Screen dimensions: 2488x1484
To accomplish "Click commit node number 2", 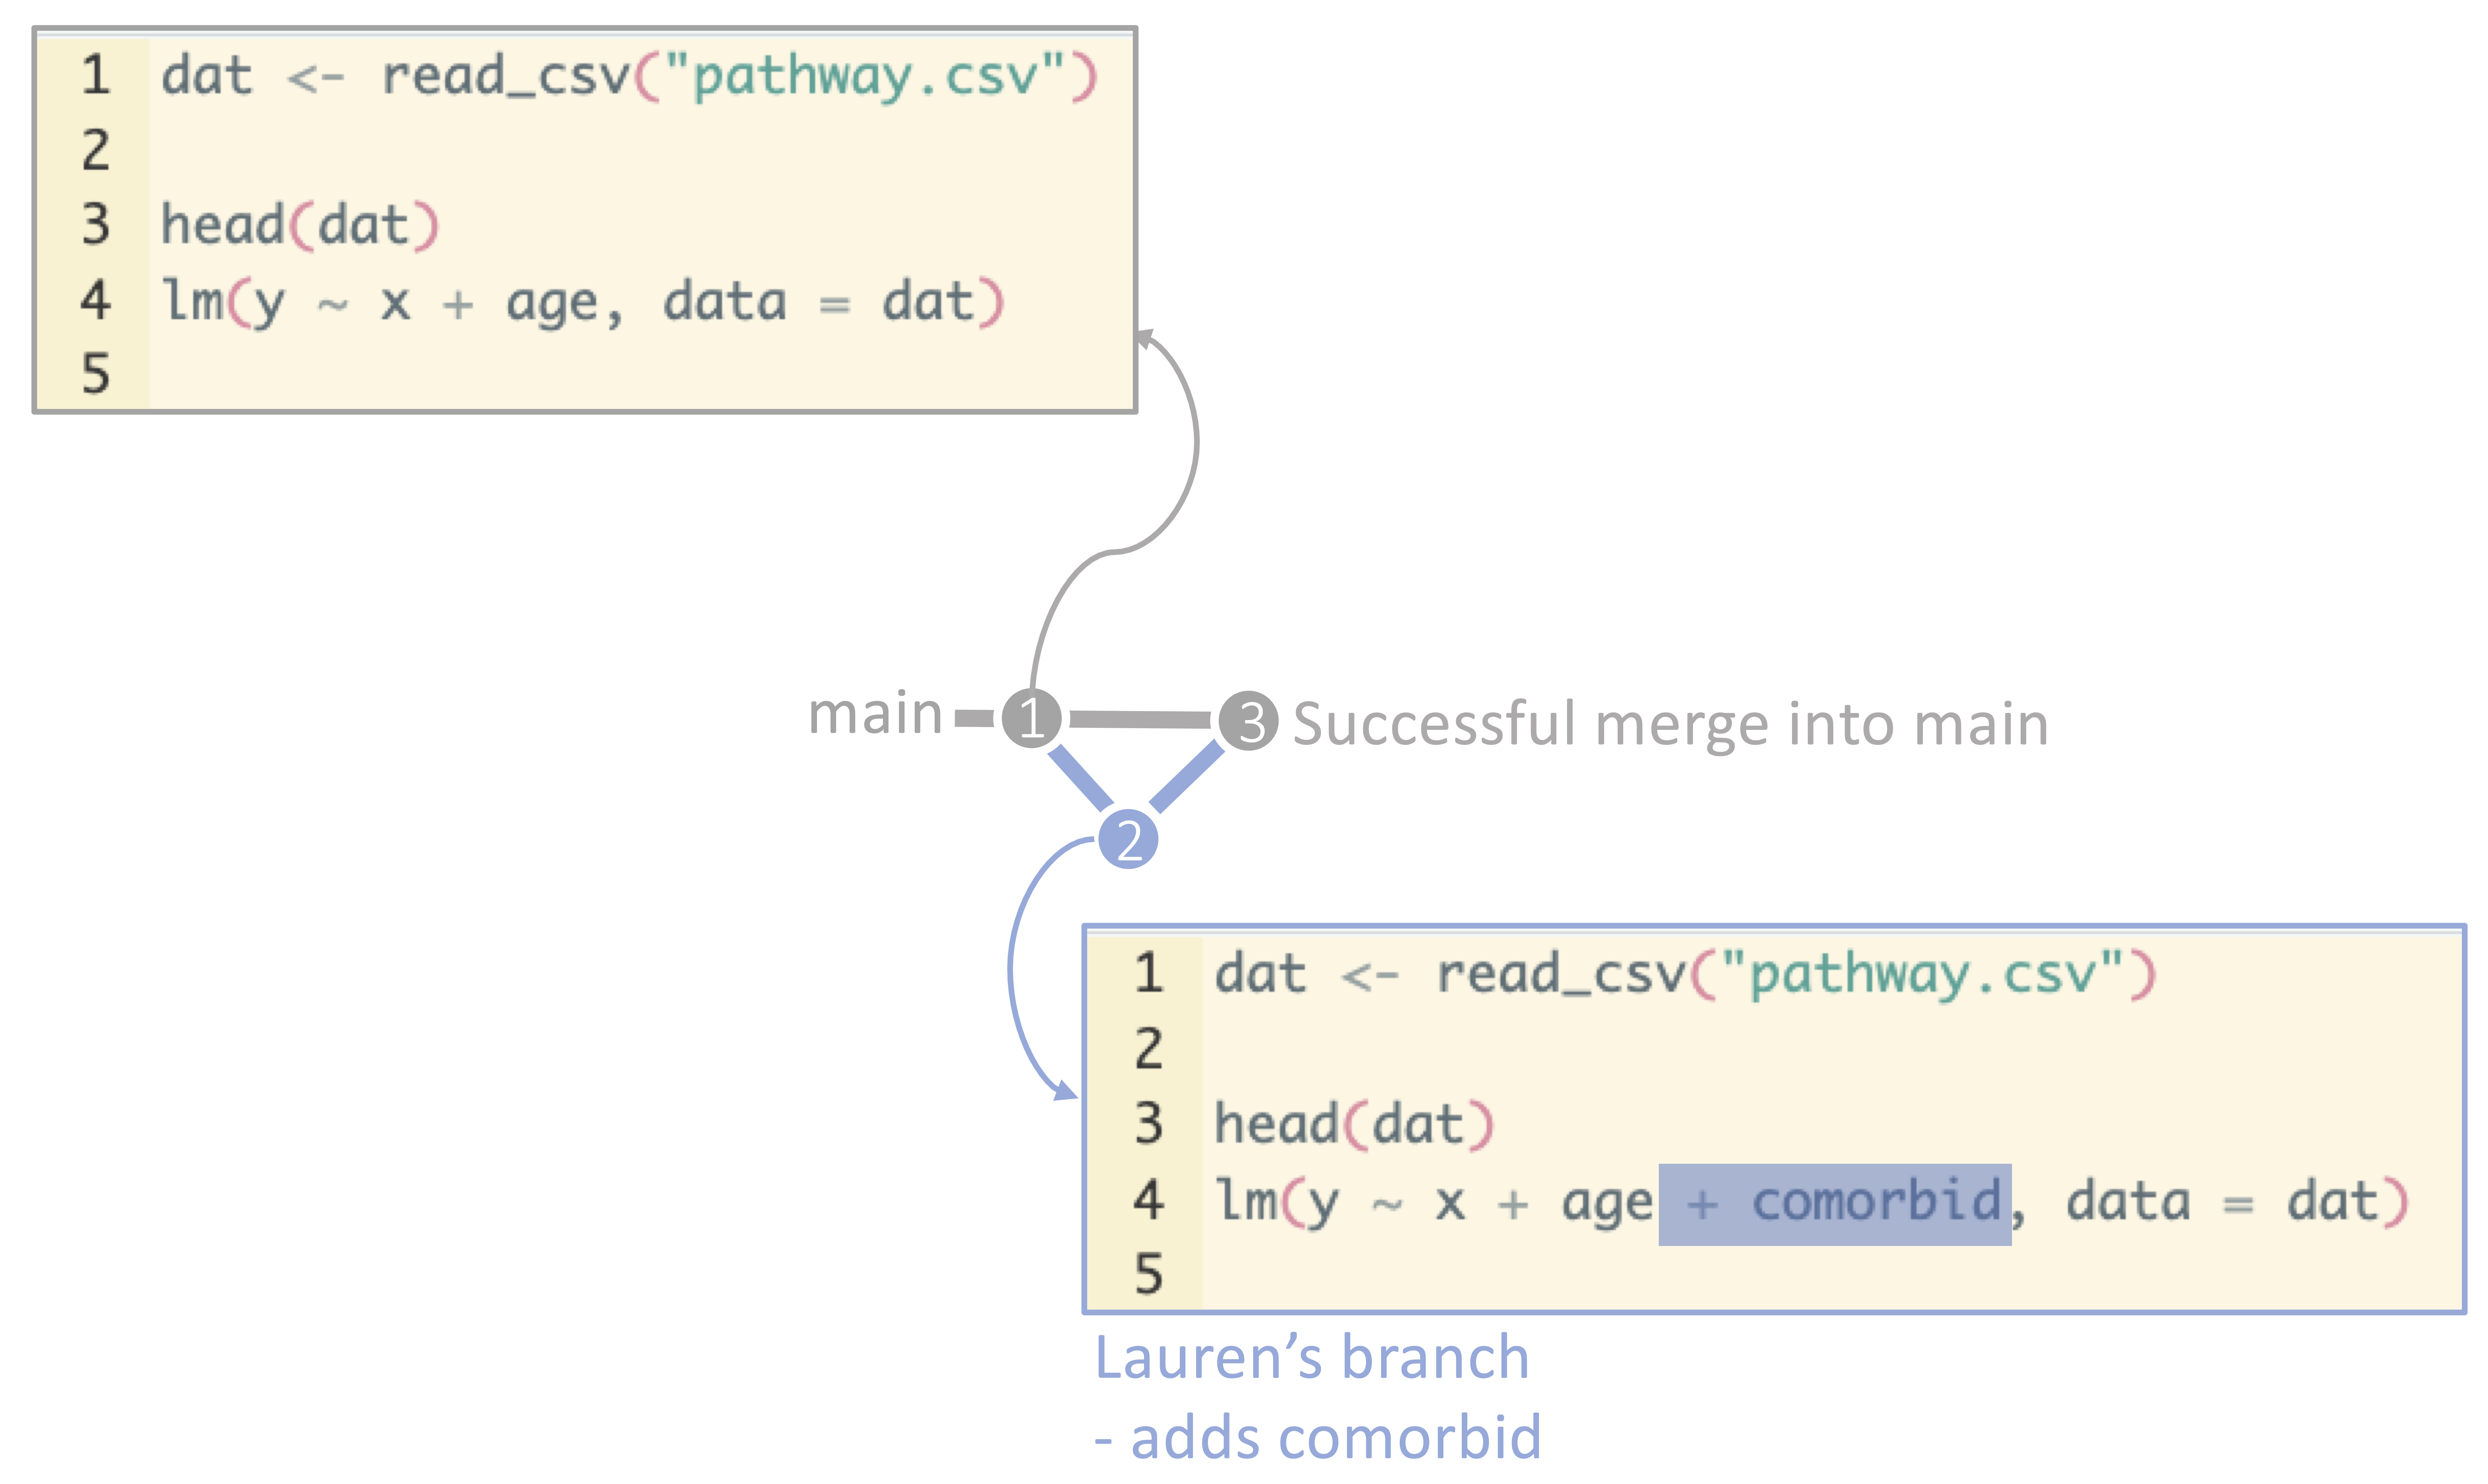I will [1128, 839].
